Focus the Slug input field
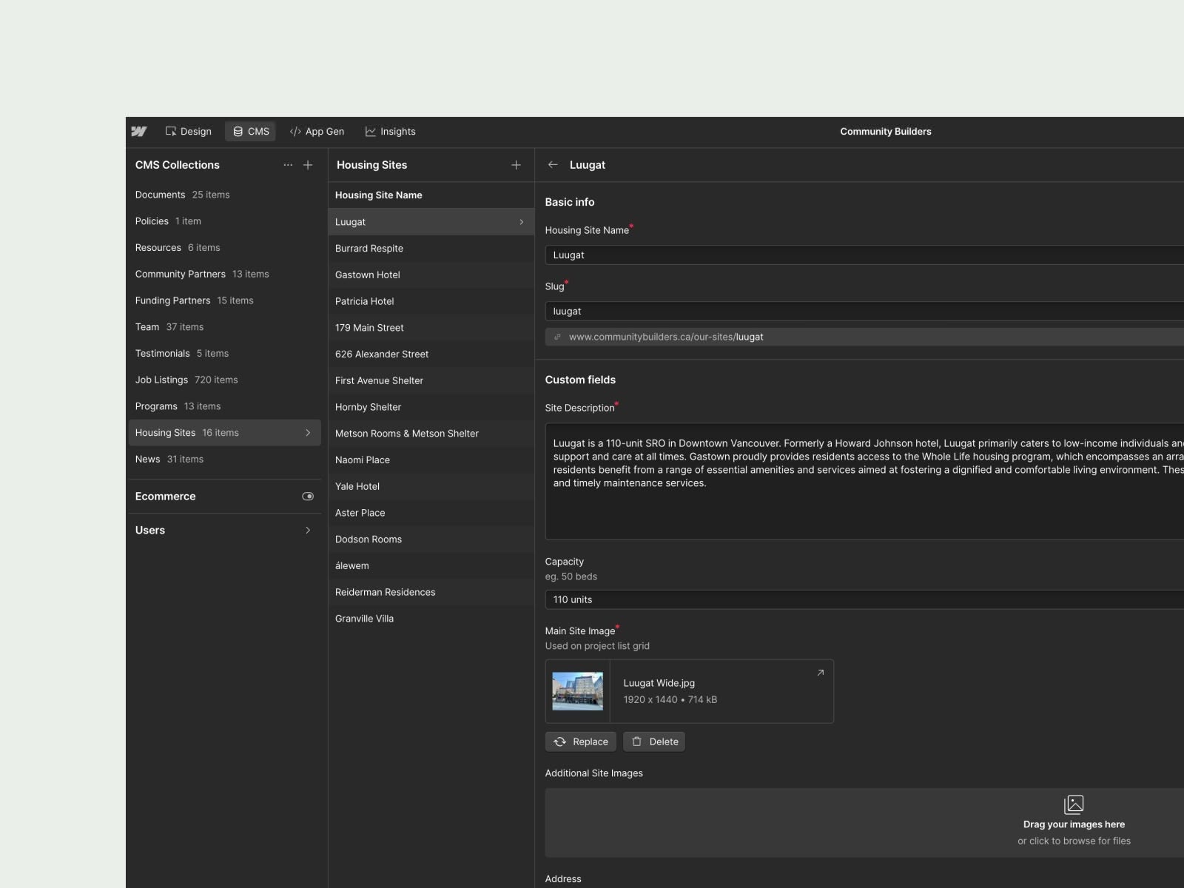Image resolution: width=1184 pixels, height=888 pixels. pos(864,312)
